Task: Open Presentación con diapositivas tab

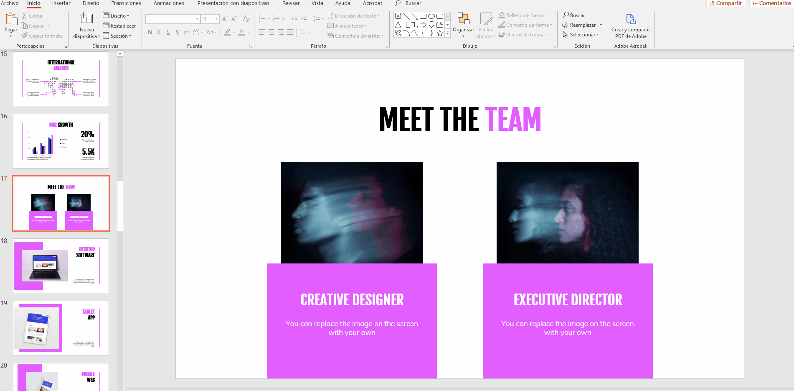Action: [x=233, y=3]
